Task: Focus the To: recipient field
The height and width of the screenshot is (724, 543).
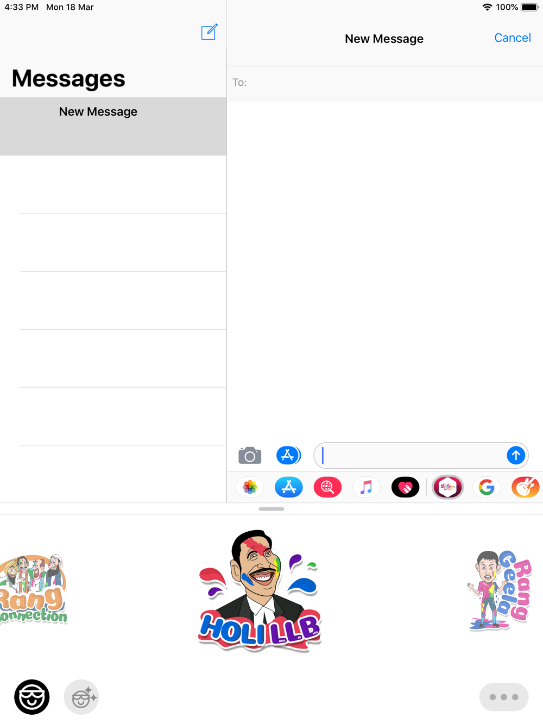Action: coord(384,83)
